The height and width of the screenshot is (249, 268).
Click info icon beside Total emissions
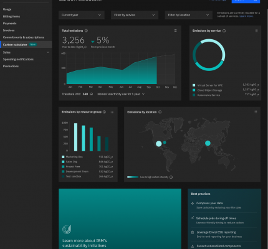coord(86,31)
